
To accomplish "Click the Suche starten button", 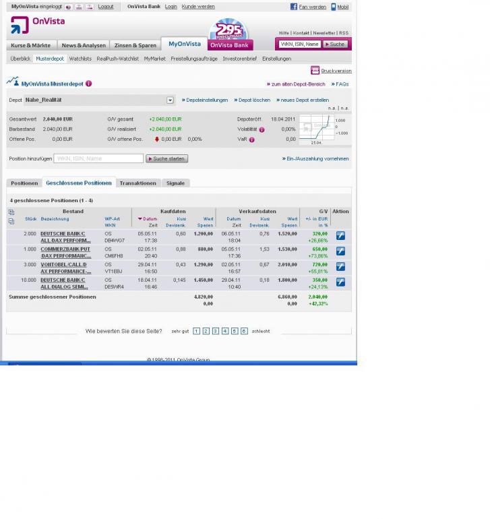I will click(167, 158).
